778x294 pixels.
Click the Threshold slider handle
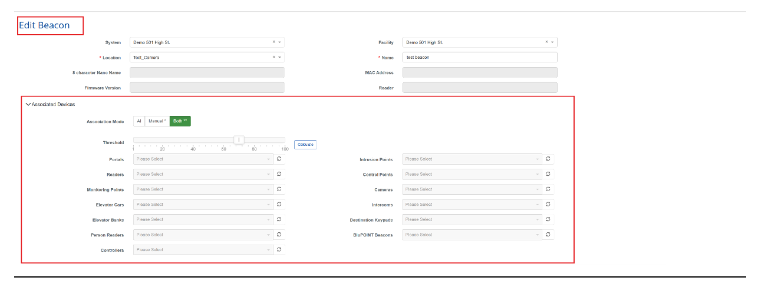pyautogui.click(x=239, y=140)
